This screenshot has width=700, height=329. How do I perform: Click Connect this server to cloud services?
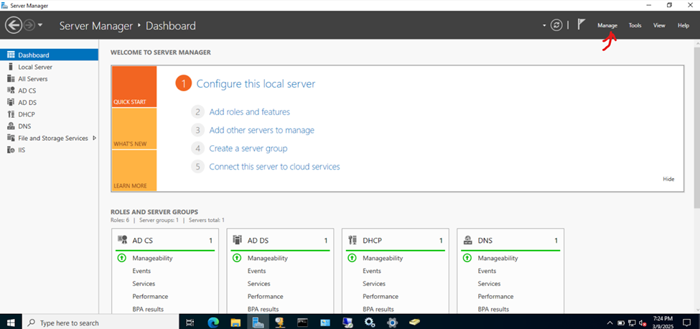(274, 167)
